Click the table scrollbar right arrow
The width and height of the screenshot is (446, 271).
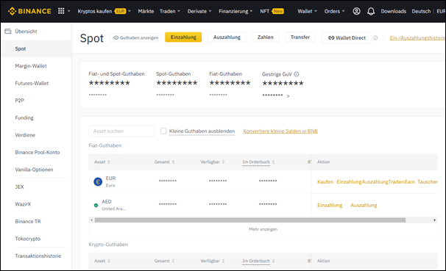tap(435, 220)
